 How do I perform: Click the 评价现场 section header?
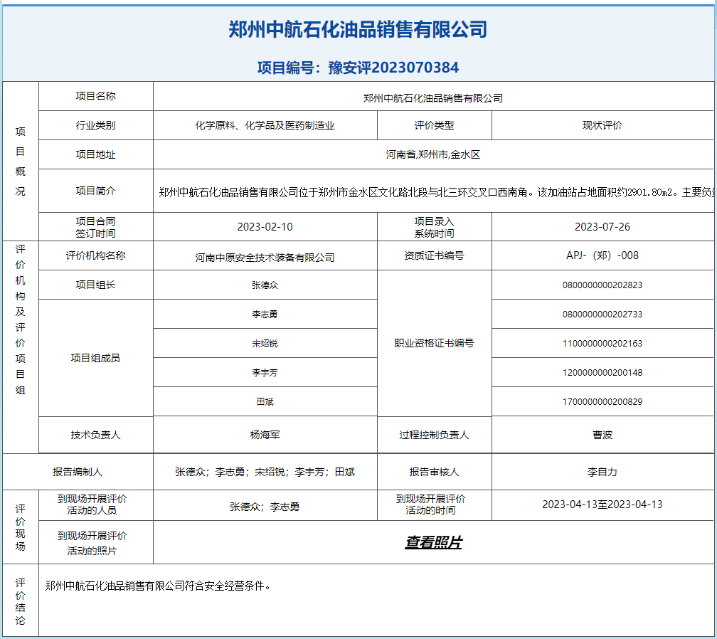[x=20, y=527]
